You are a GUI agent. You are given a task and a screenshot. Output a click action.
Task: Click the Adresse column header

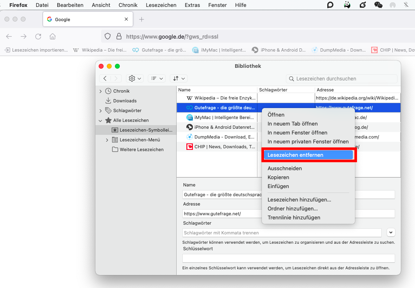(358, 90)
